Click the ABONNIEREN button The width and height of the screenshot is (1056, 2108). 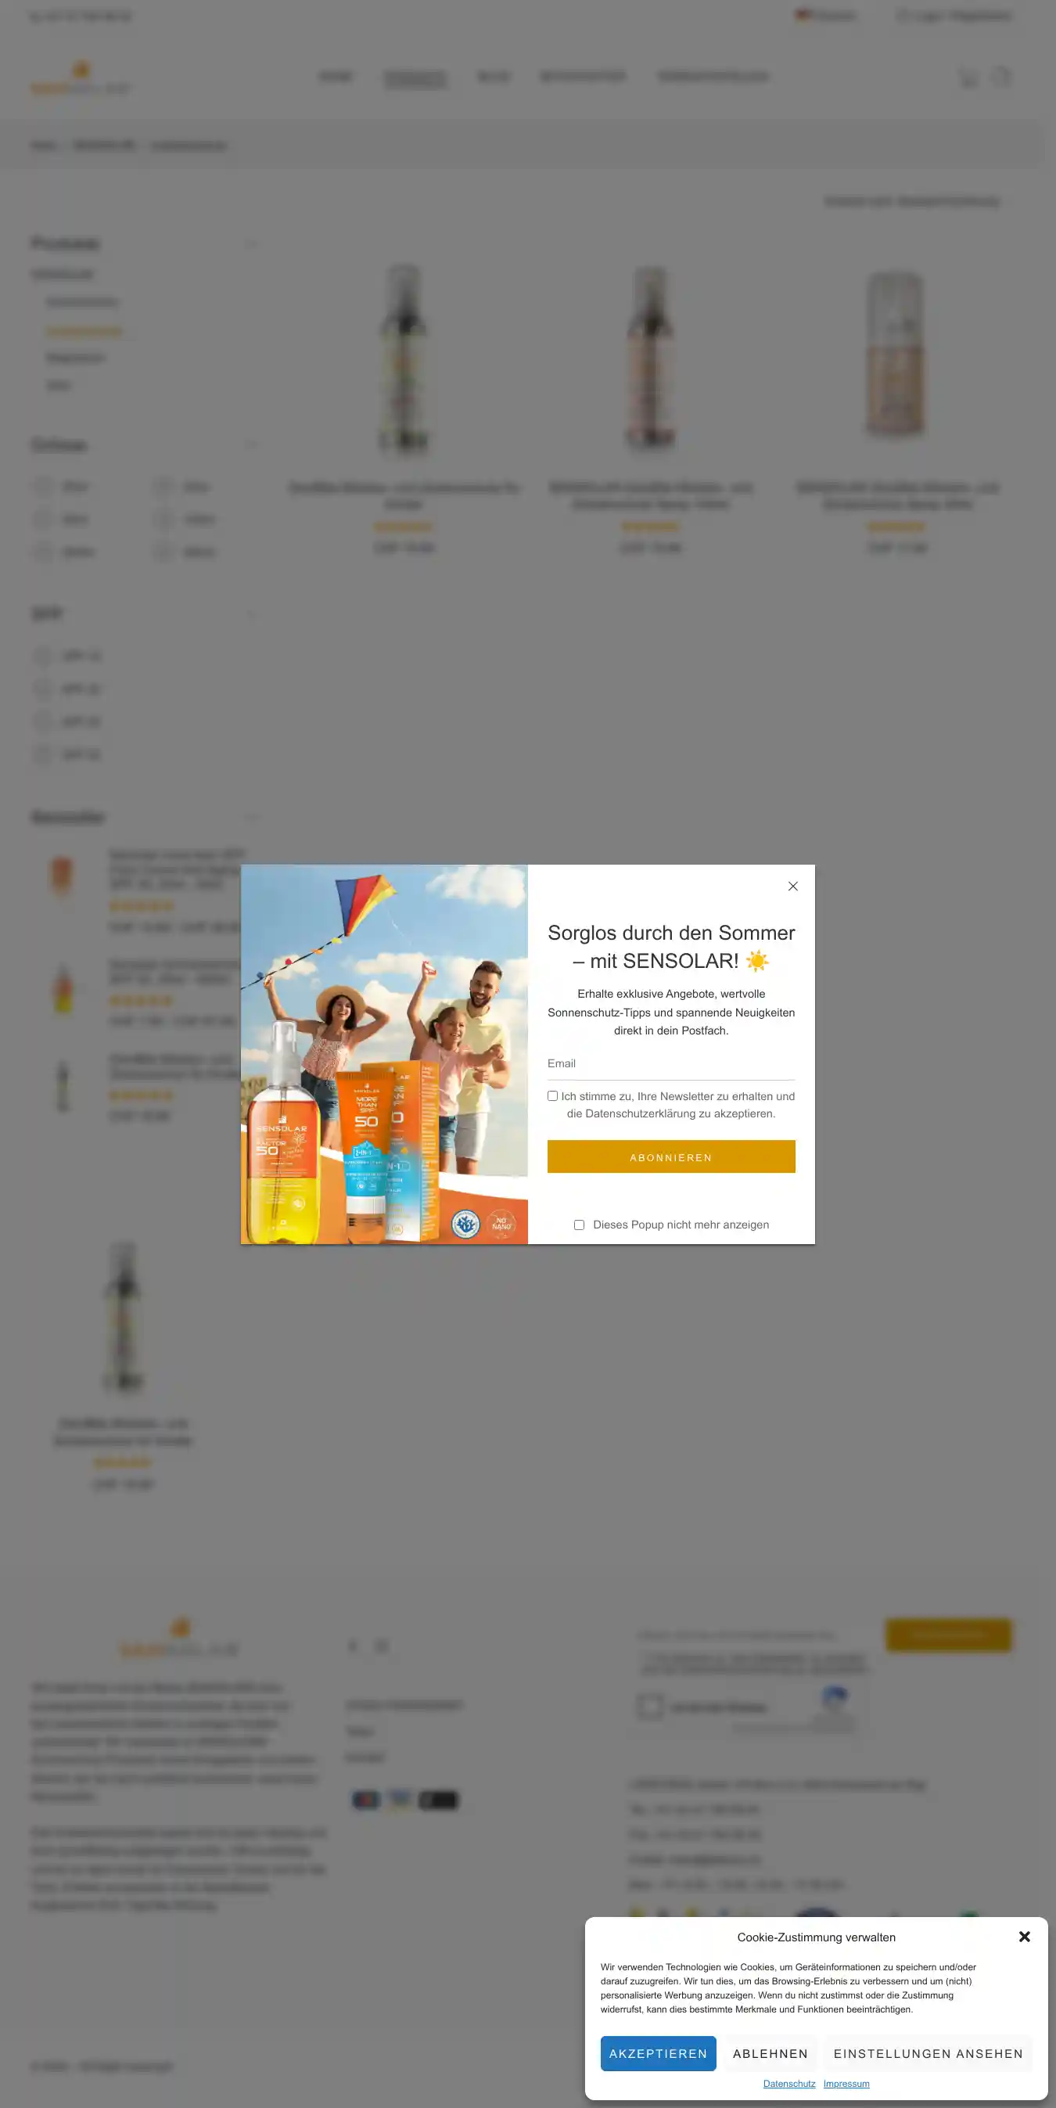point(670,1157)
